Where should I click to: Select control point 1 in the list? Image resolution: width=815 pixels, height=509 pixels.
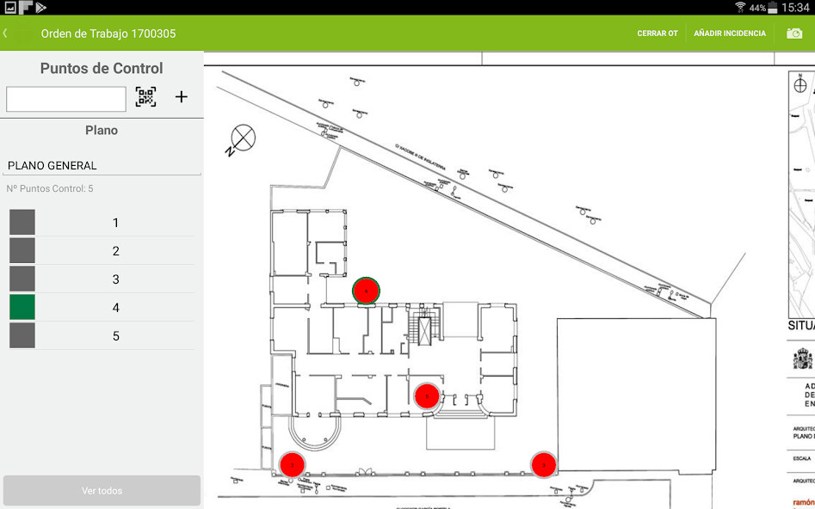[x=115, y=223]
